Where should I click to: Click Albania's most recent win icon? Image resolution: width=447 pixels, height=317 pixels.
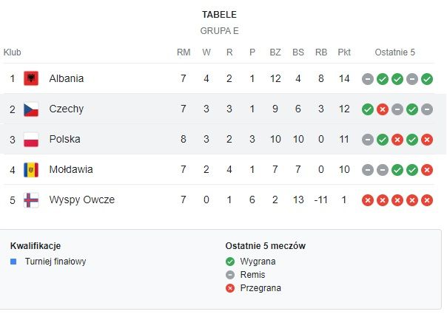click(x=427, y=78)
